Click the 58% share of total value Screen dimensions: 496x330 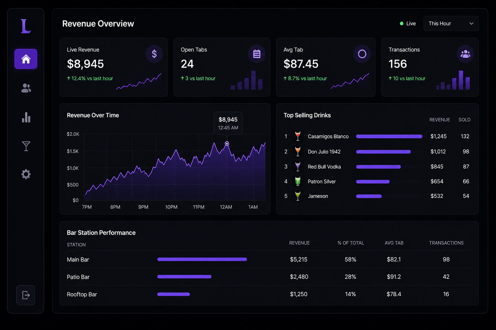pos(350,259)
